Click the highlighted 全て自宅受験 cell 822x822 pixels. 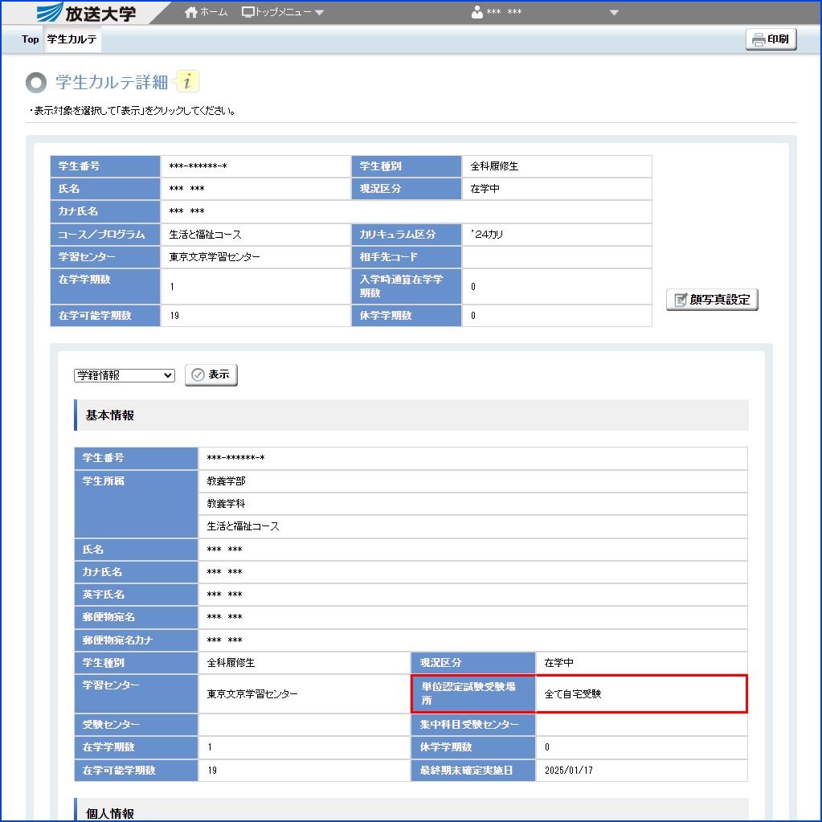641,693
